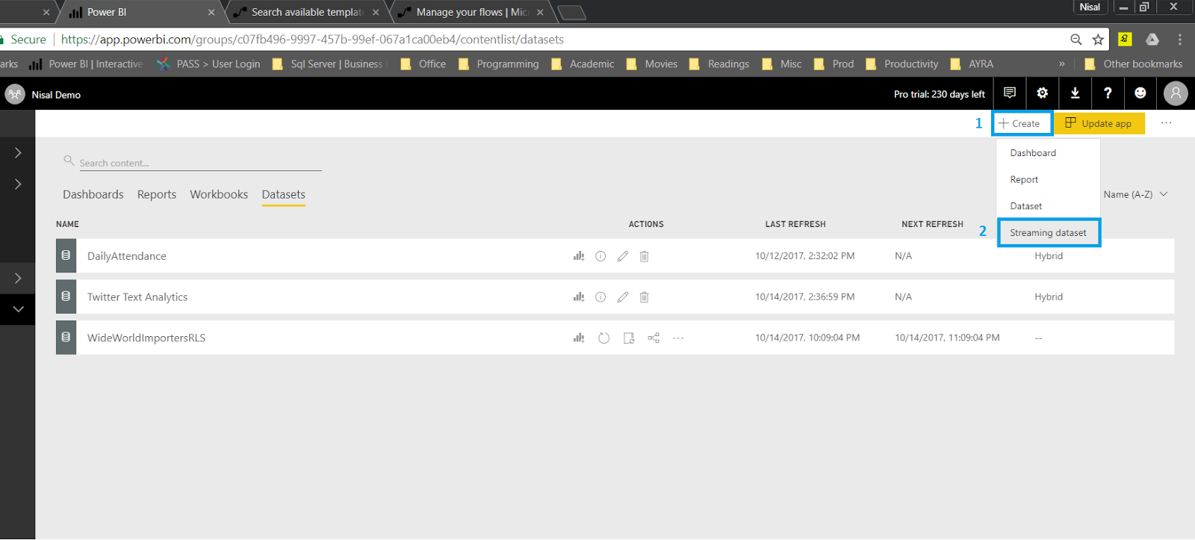Delete the DailyAttendance dataset
Screen dimensions: 1195x540
coord(644,256)
